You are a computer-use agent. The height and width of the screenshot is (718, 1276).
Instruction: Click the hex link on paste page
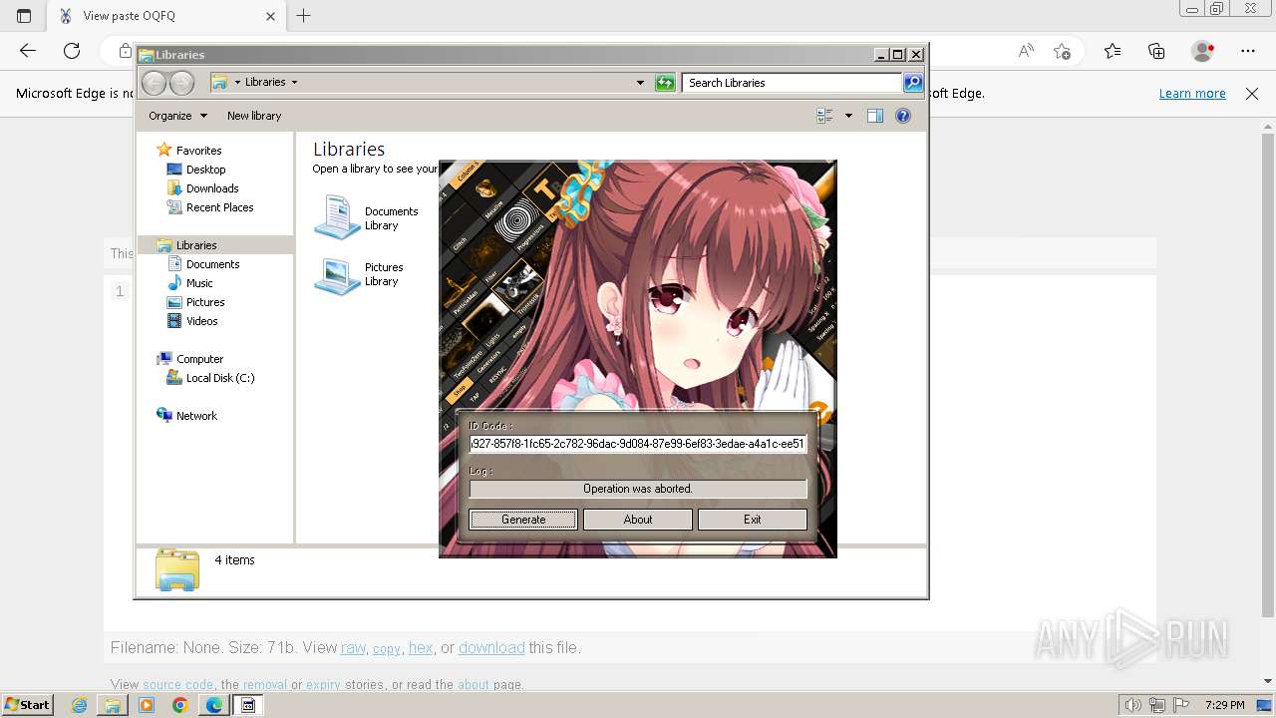click(421, 648)
